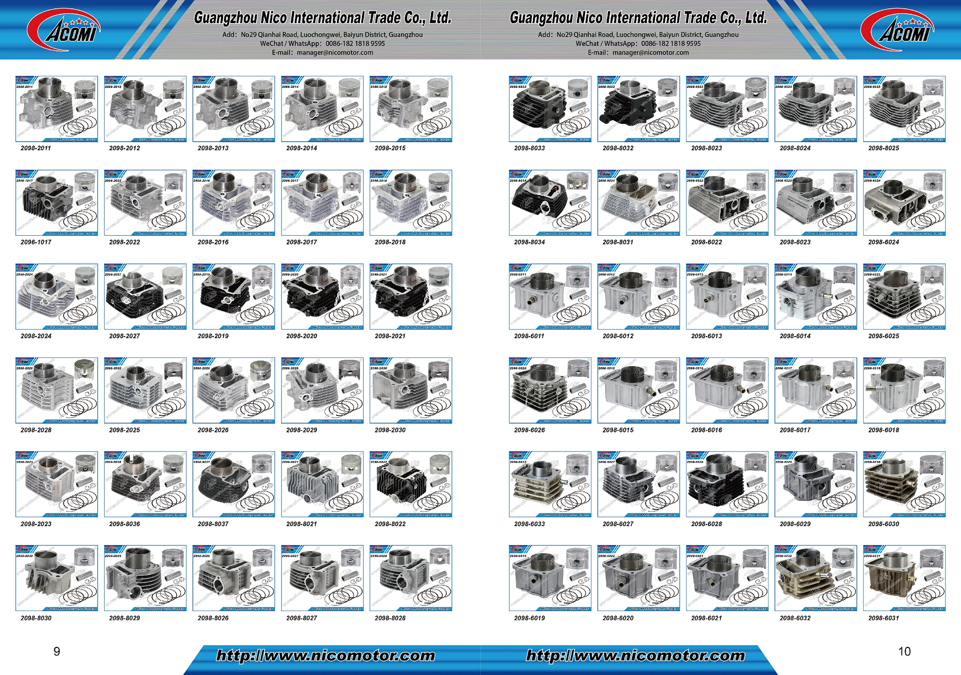Select the black cylinder kit 2096-1017
This screenshot has height=675, width=961.
(57, 203)
